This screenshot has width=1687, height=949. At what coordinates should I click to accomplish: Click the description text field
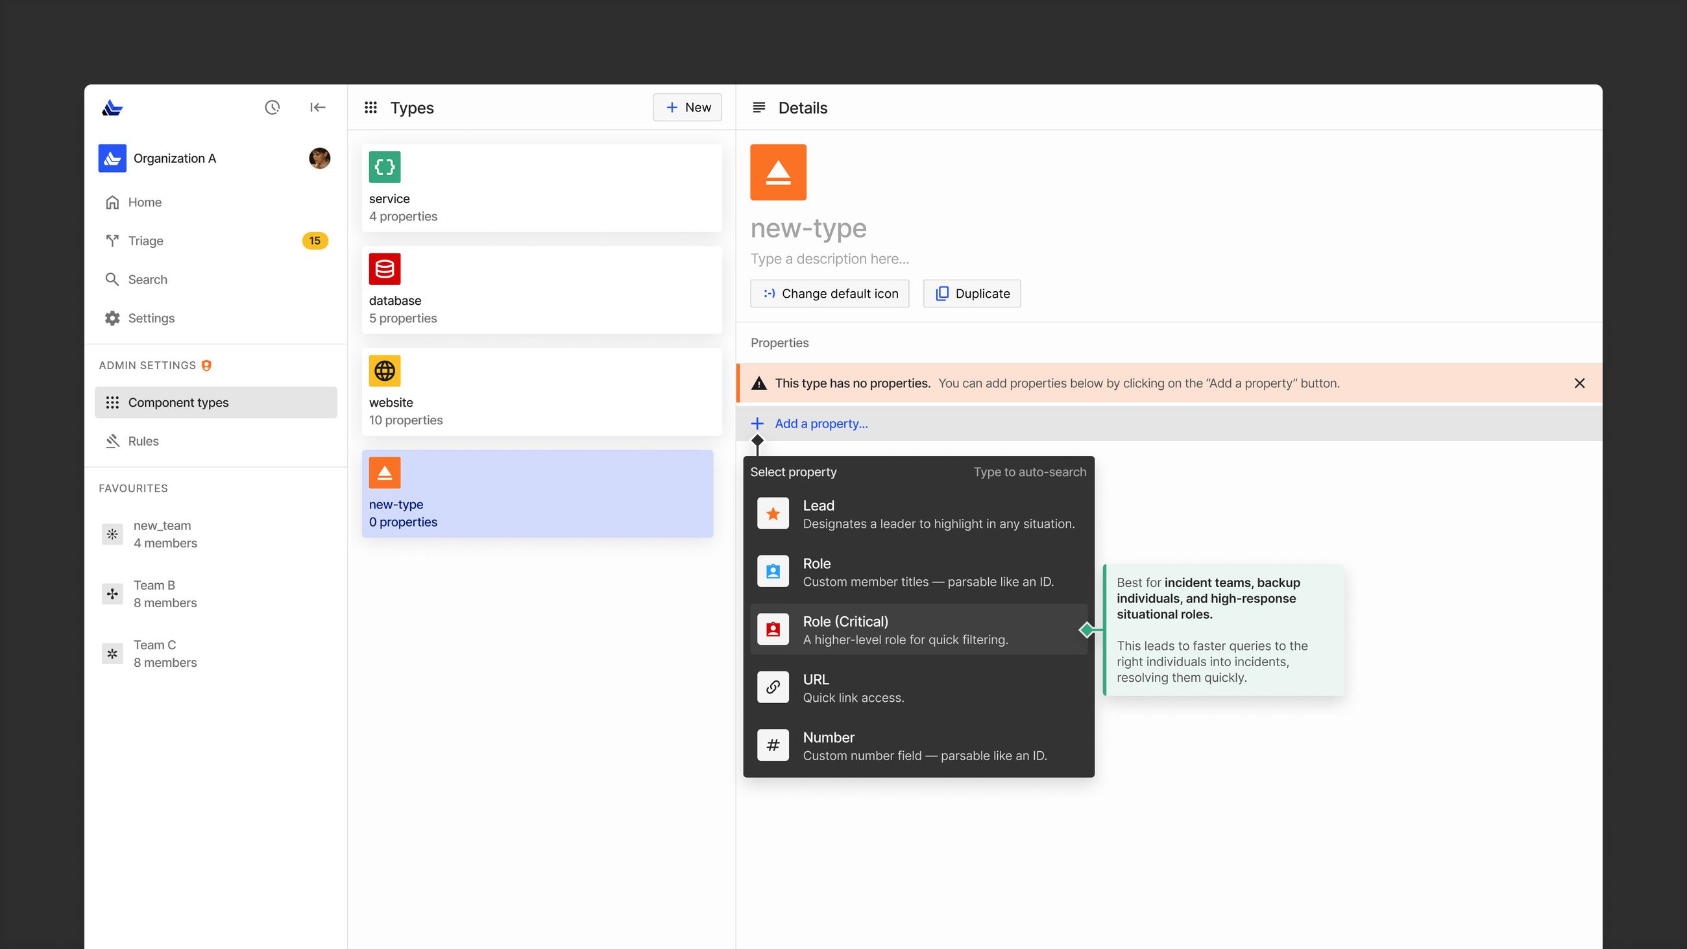pos(829,259)
